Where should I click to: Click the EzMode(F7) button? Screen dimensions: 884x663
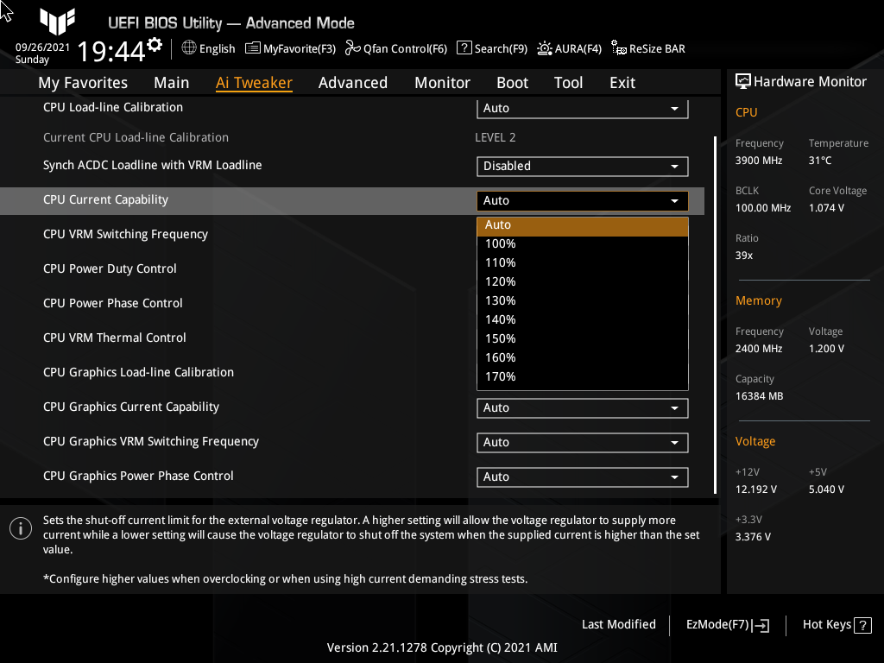(726, 624)
